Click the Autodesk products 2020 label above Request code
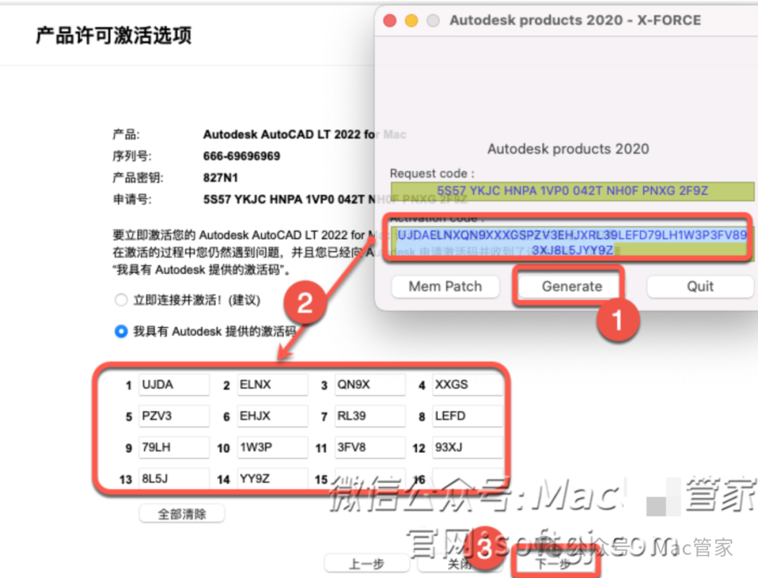758x578 pixels. (x=568, y=149)
